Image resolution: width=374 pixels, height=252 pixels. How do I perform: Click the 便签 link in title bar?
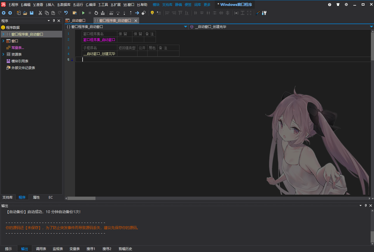188,4
